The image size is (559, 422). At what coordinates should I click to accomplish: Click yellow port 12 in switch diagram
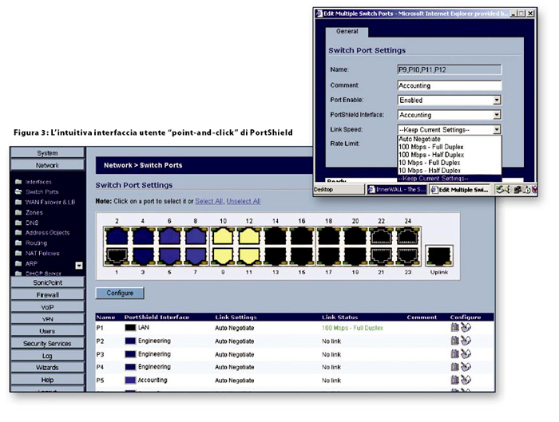click(249, 236)
